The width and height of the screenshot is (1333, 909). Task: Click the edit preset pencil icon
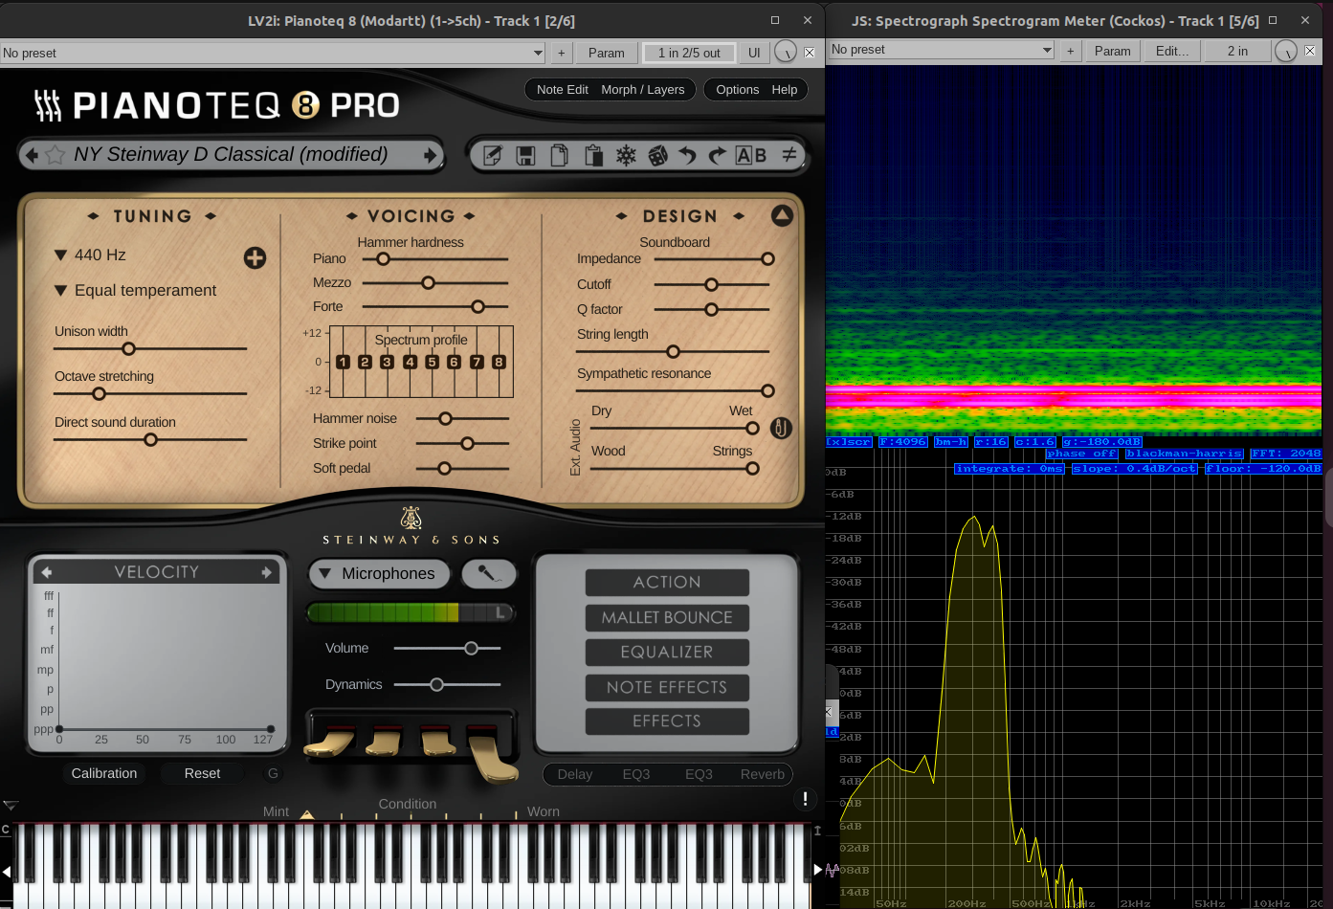[x=493, y=155]
